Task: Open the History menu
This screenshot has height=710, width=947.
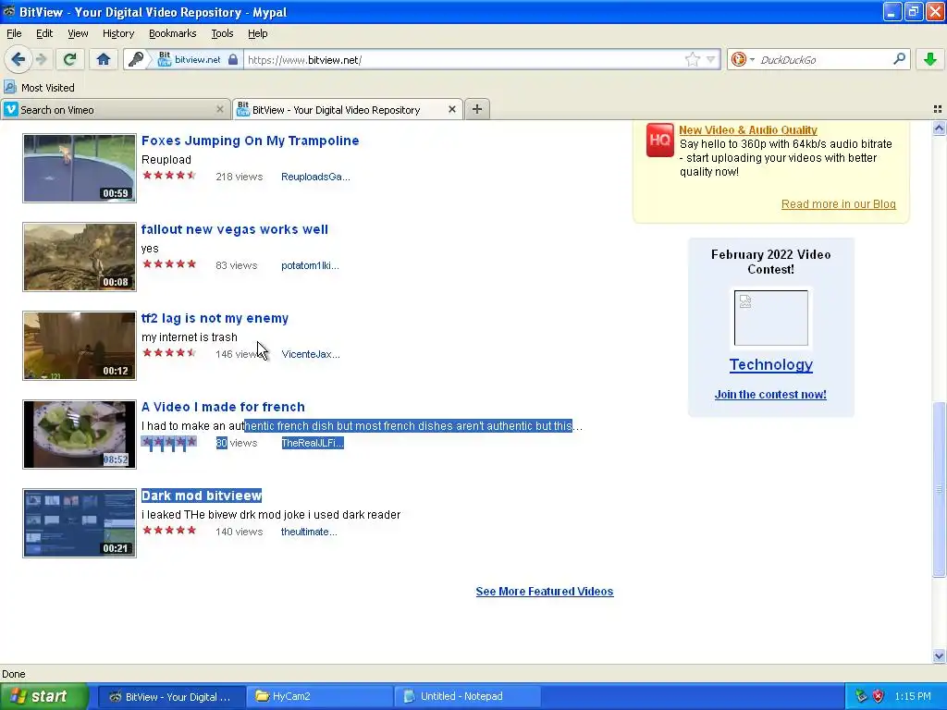Action: (117, 33)
